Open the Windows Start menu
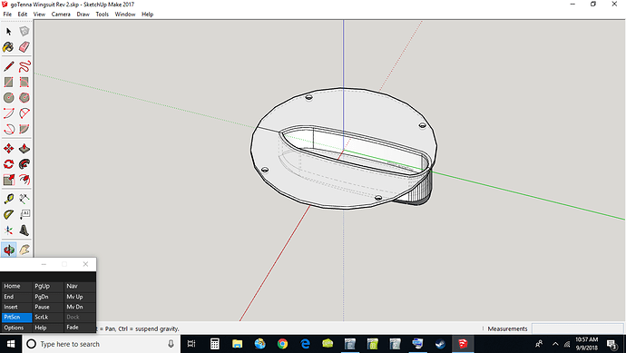The image size is (626, 353). coord(11,344)
